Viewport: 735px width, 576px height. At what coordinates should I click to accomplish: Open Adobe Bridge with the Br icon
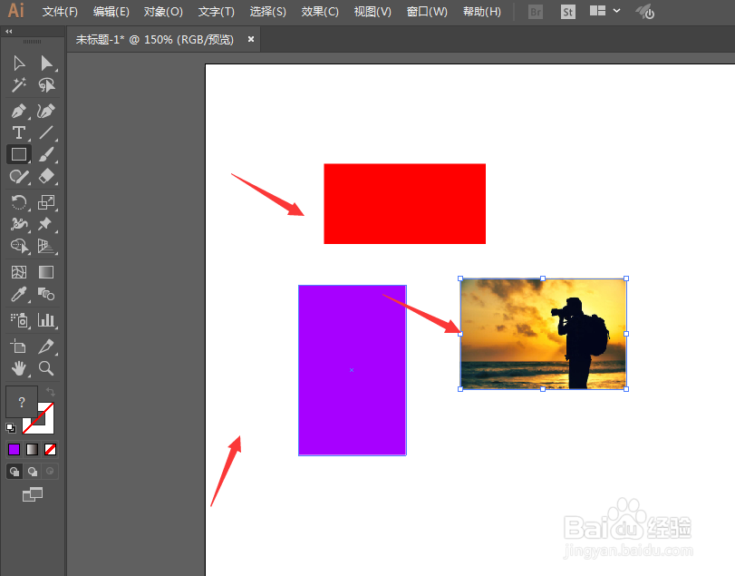(535, 12)
